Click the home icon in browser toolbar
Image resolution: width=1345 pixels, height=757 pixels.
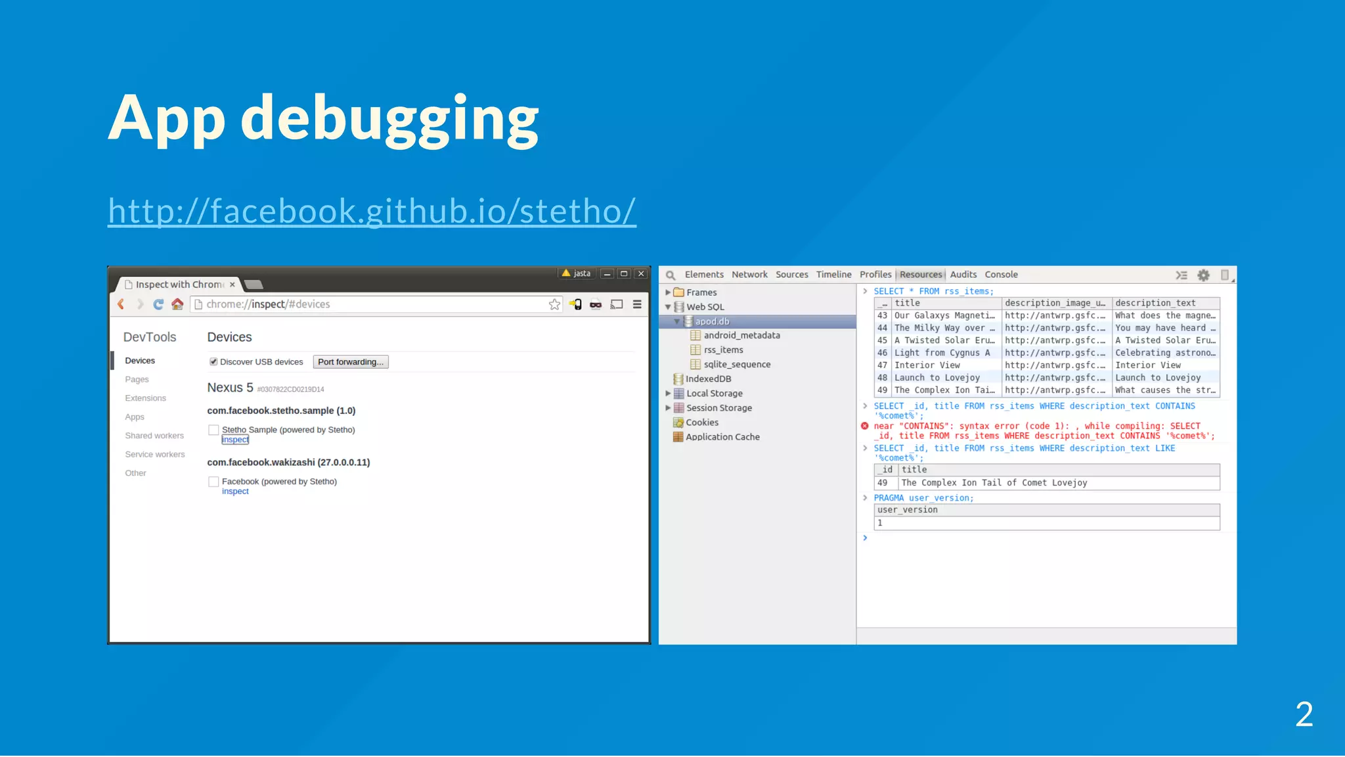click(x=177, y=304)
